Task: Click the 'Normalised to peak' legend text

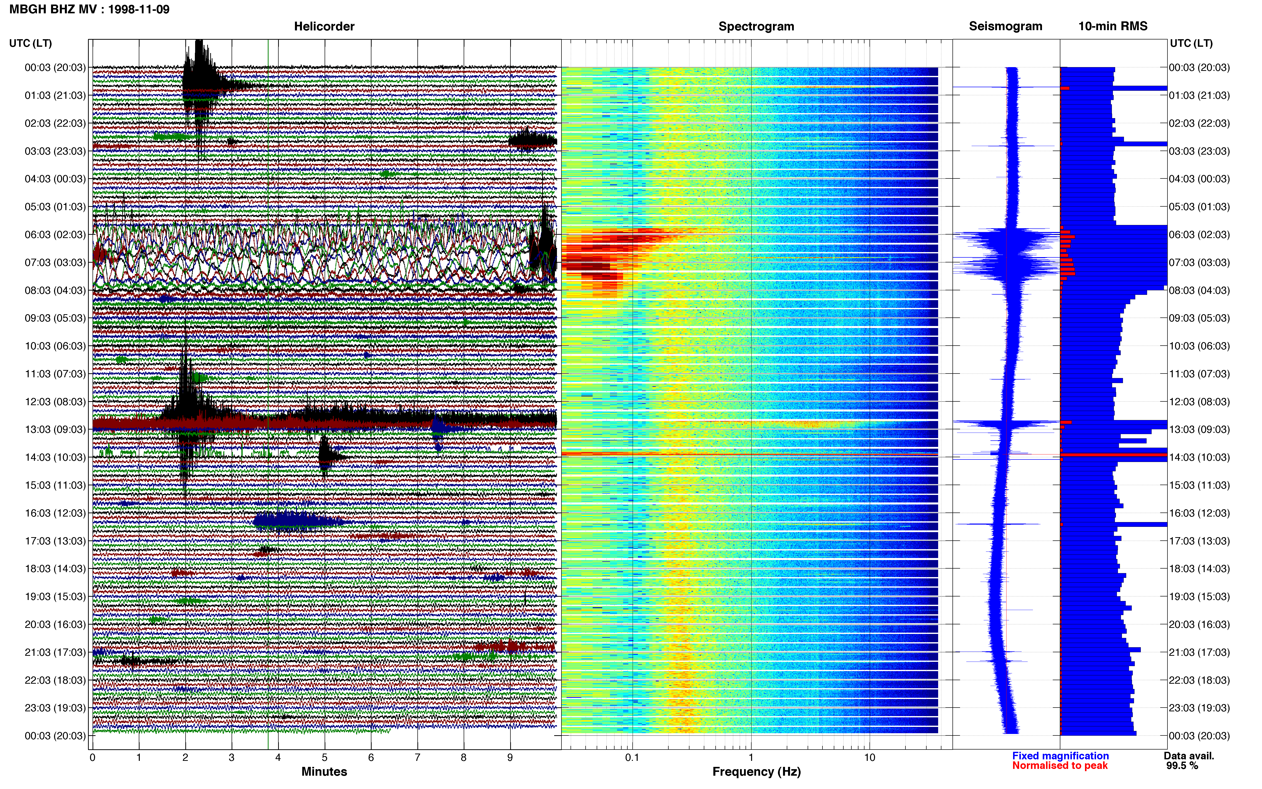Action: (1060, 766)
